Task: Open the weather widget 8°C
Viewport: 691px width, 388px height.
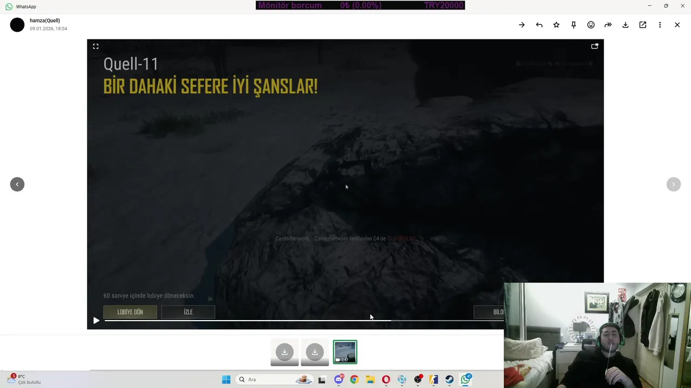Action: click(24, 379)
